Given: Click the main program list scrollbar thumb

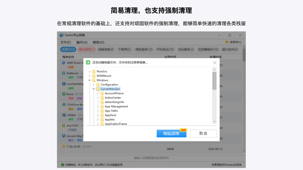Looking at the screenshot, I should (244, 55).
